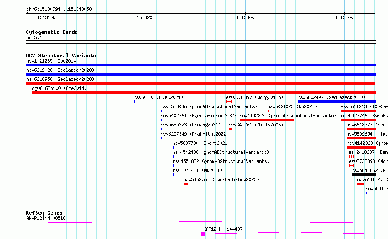Select the nsv5899654 red variant bar
This screenshot has height=239, width=388.
point(361,138)
